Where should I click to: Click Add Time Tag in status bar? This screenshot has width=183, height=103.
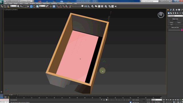click(136, 102)
